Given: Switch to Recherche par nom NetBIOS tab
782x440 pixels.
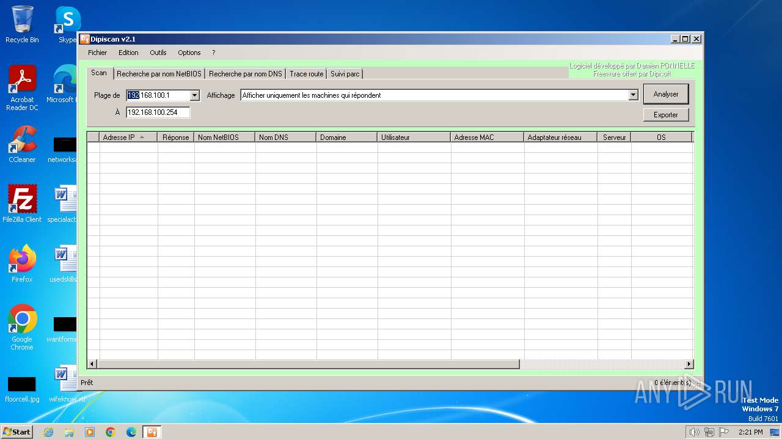Looking at the screenshot, I should tap(159, 74).
